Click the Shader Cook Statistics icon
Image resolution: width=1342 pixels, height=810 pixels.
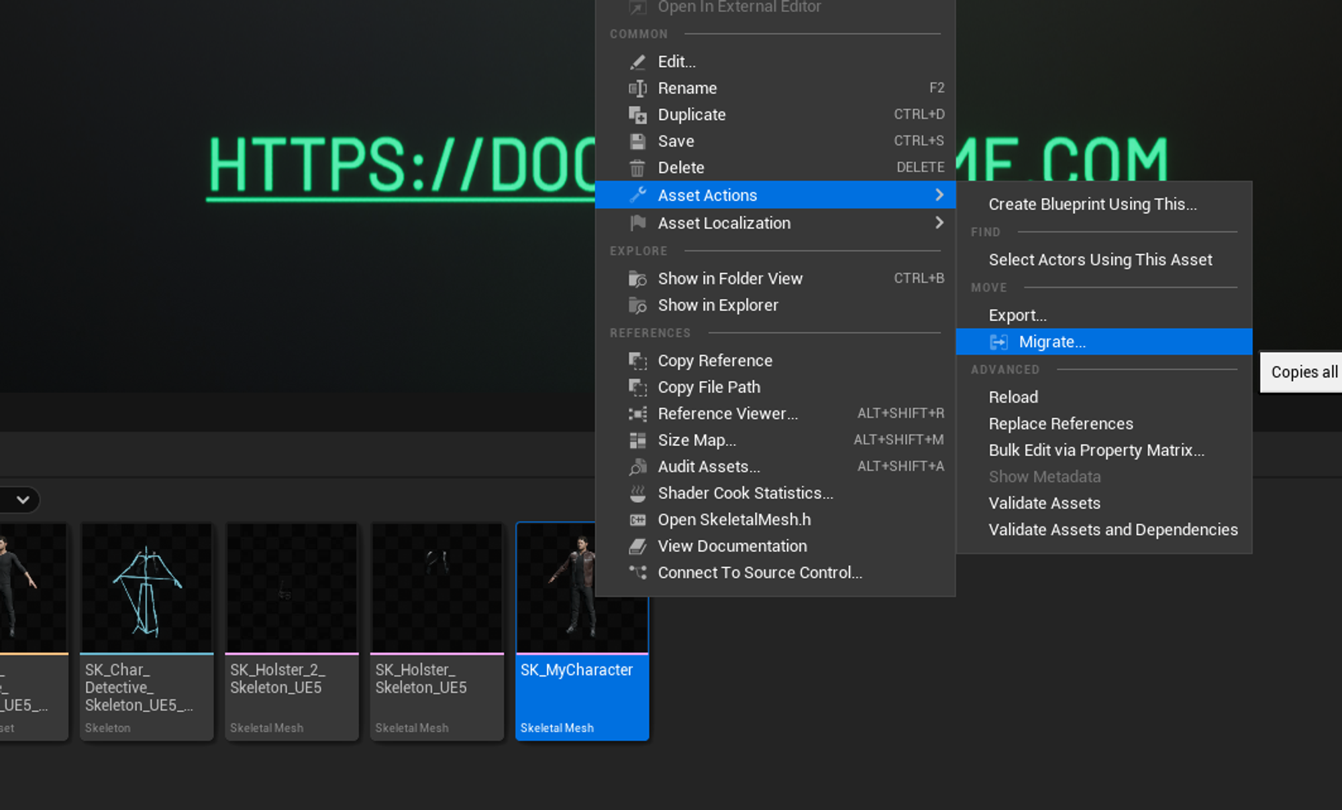[x=637, y=494]
